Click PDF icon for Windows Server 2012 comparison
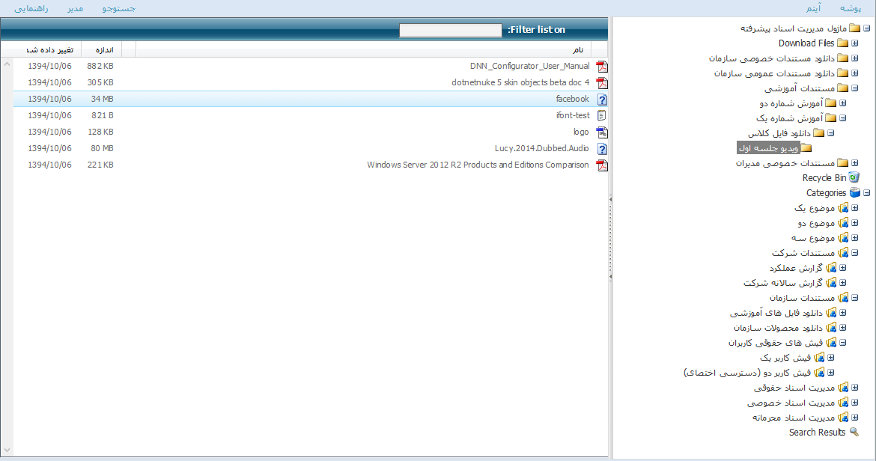Image resolution: width=876 pixels, height=461 pixels. click(x=601, y=165)
